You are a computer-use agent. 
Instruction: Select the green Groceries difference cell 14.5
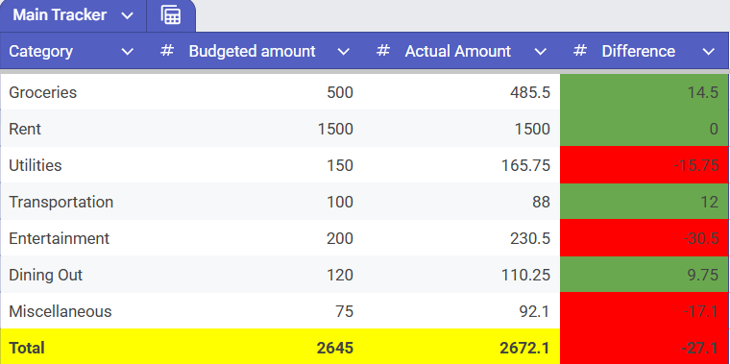click(x=644, y=92)
